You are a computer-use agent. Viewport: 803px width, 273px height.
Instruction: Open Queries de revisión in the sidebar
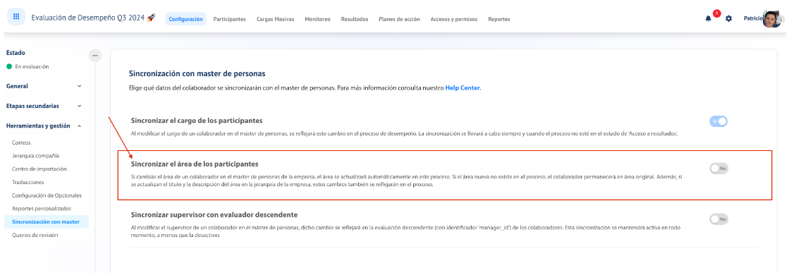click(x=35, y=235)
